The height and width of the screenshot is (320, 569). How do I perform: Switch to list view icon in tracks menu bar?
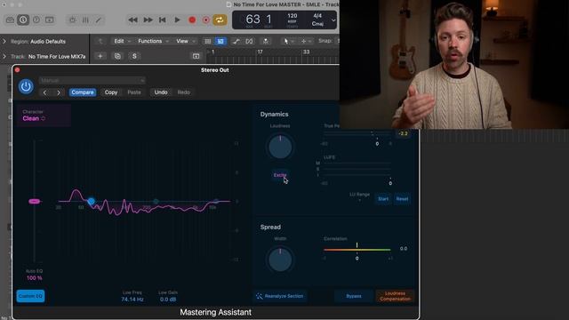(208, 42)
